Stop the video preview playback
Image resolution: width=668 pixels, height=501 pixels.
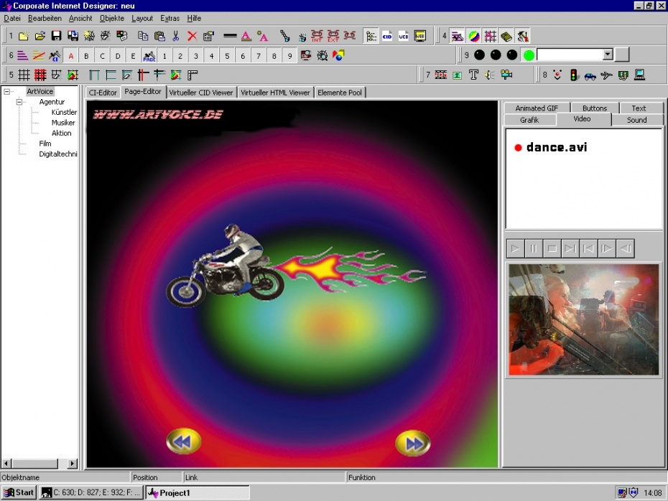pos(552,248)
